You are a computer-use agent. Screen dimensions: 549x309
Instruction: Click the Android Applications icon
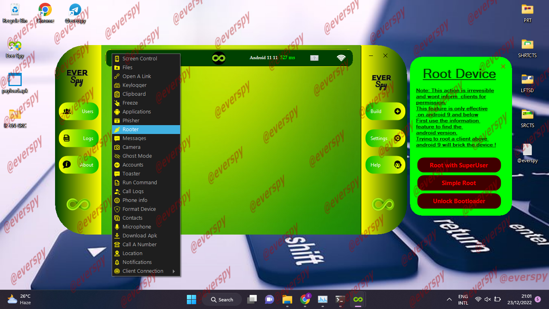tap(117, 112)
